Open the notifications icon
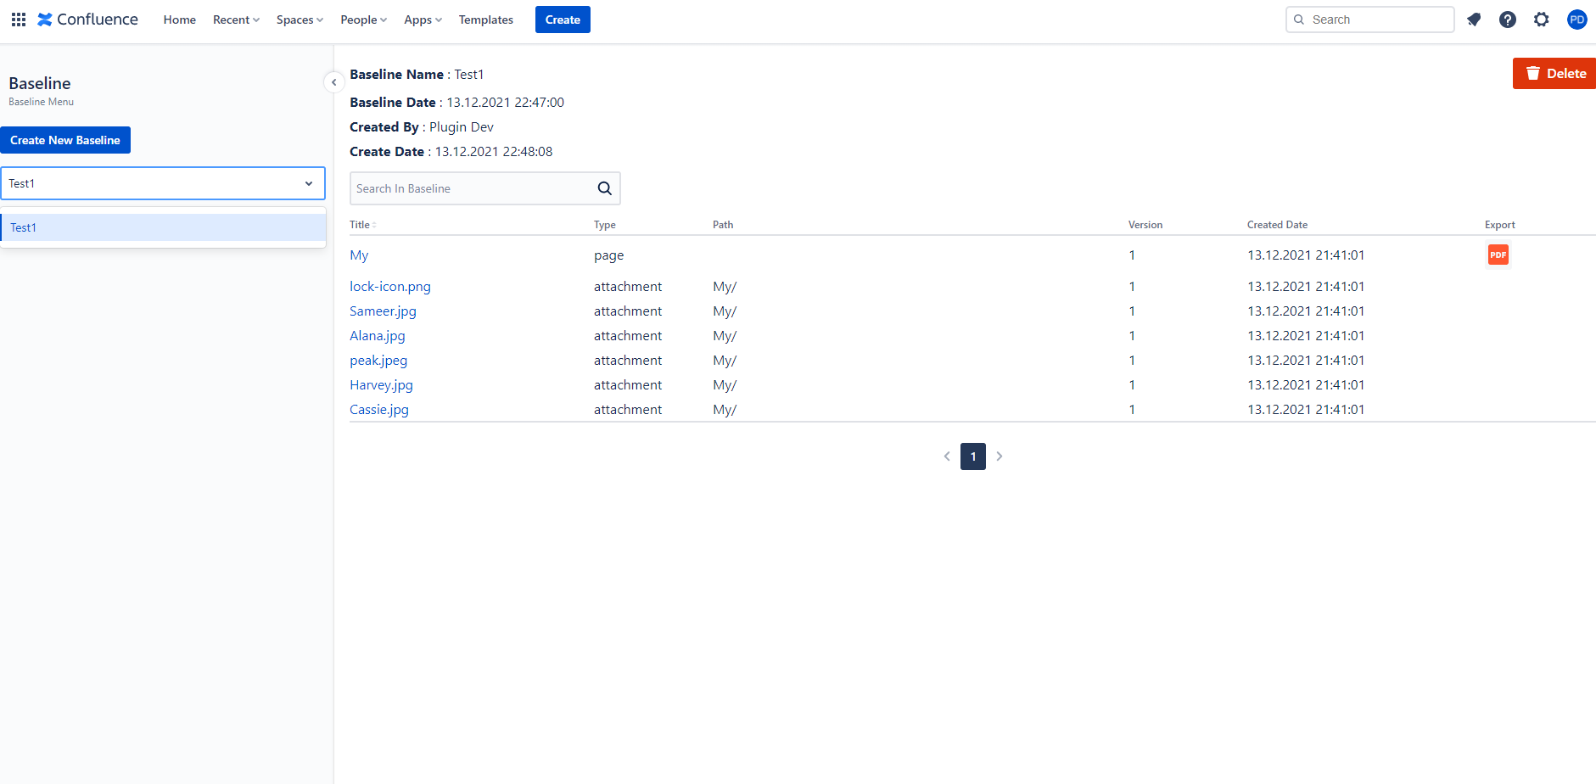Viewport: 1596px width, 784px height. [1474, 20]
